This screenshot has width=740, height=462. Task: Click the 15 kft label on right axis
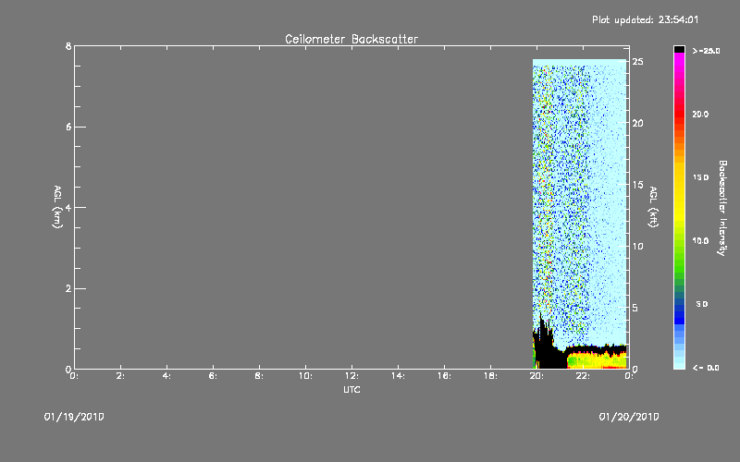(x=637, y=185)
